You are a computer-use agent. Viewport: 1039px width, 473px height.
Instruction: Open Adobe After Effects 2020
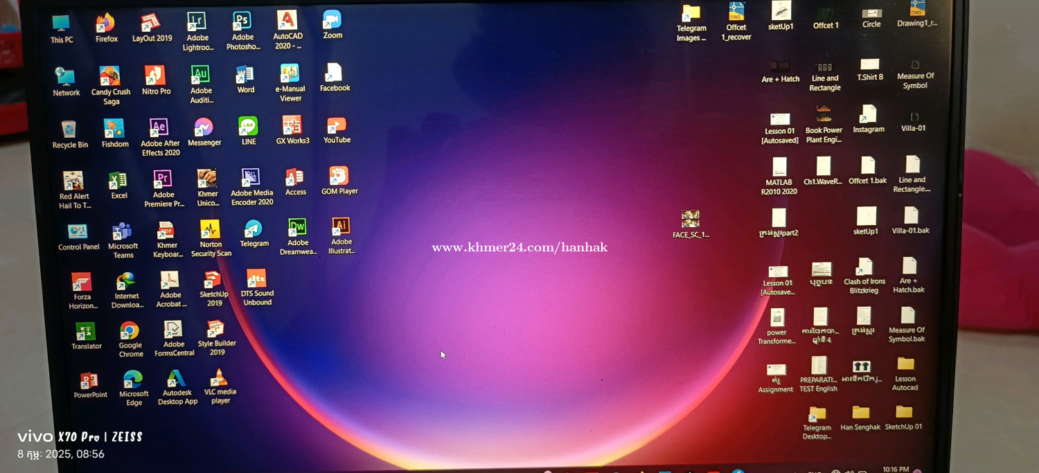[160, 137]
